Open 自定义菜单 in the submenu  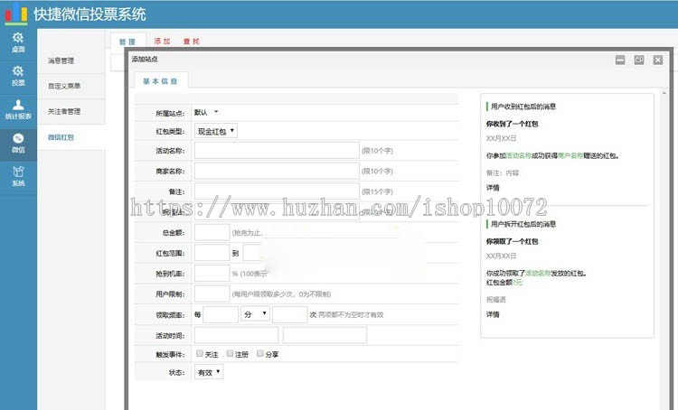point(64,86)
